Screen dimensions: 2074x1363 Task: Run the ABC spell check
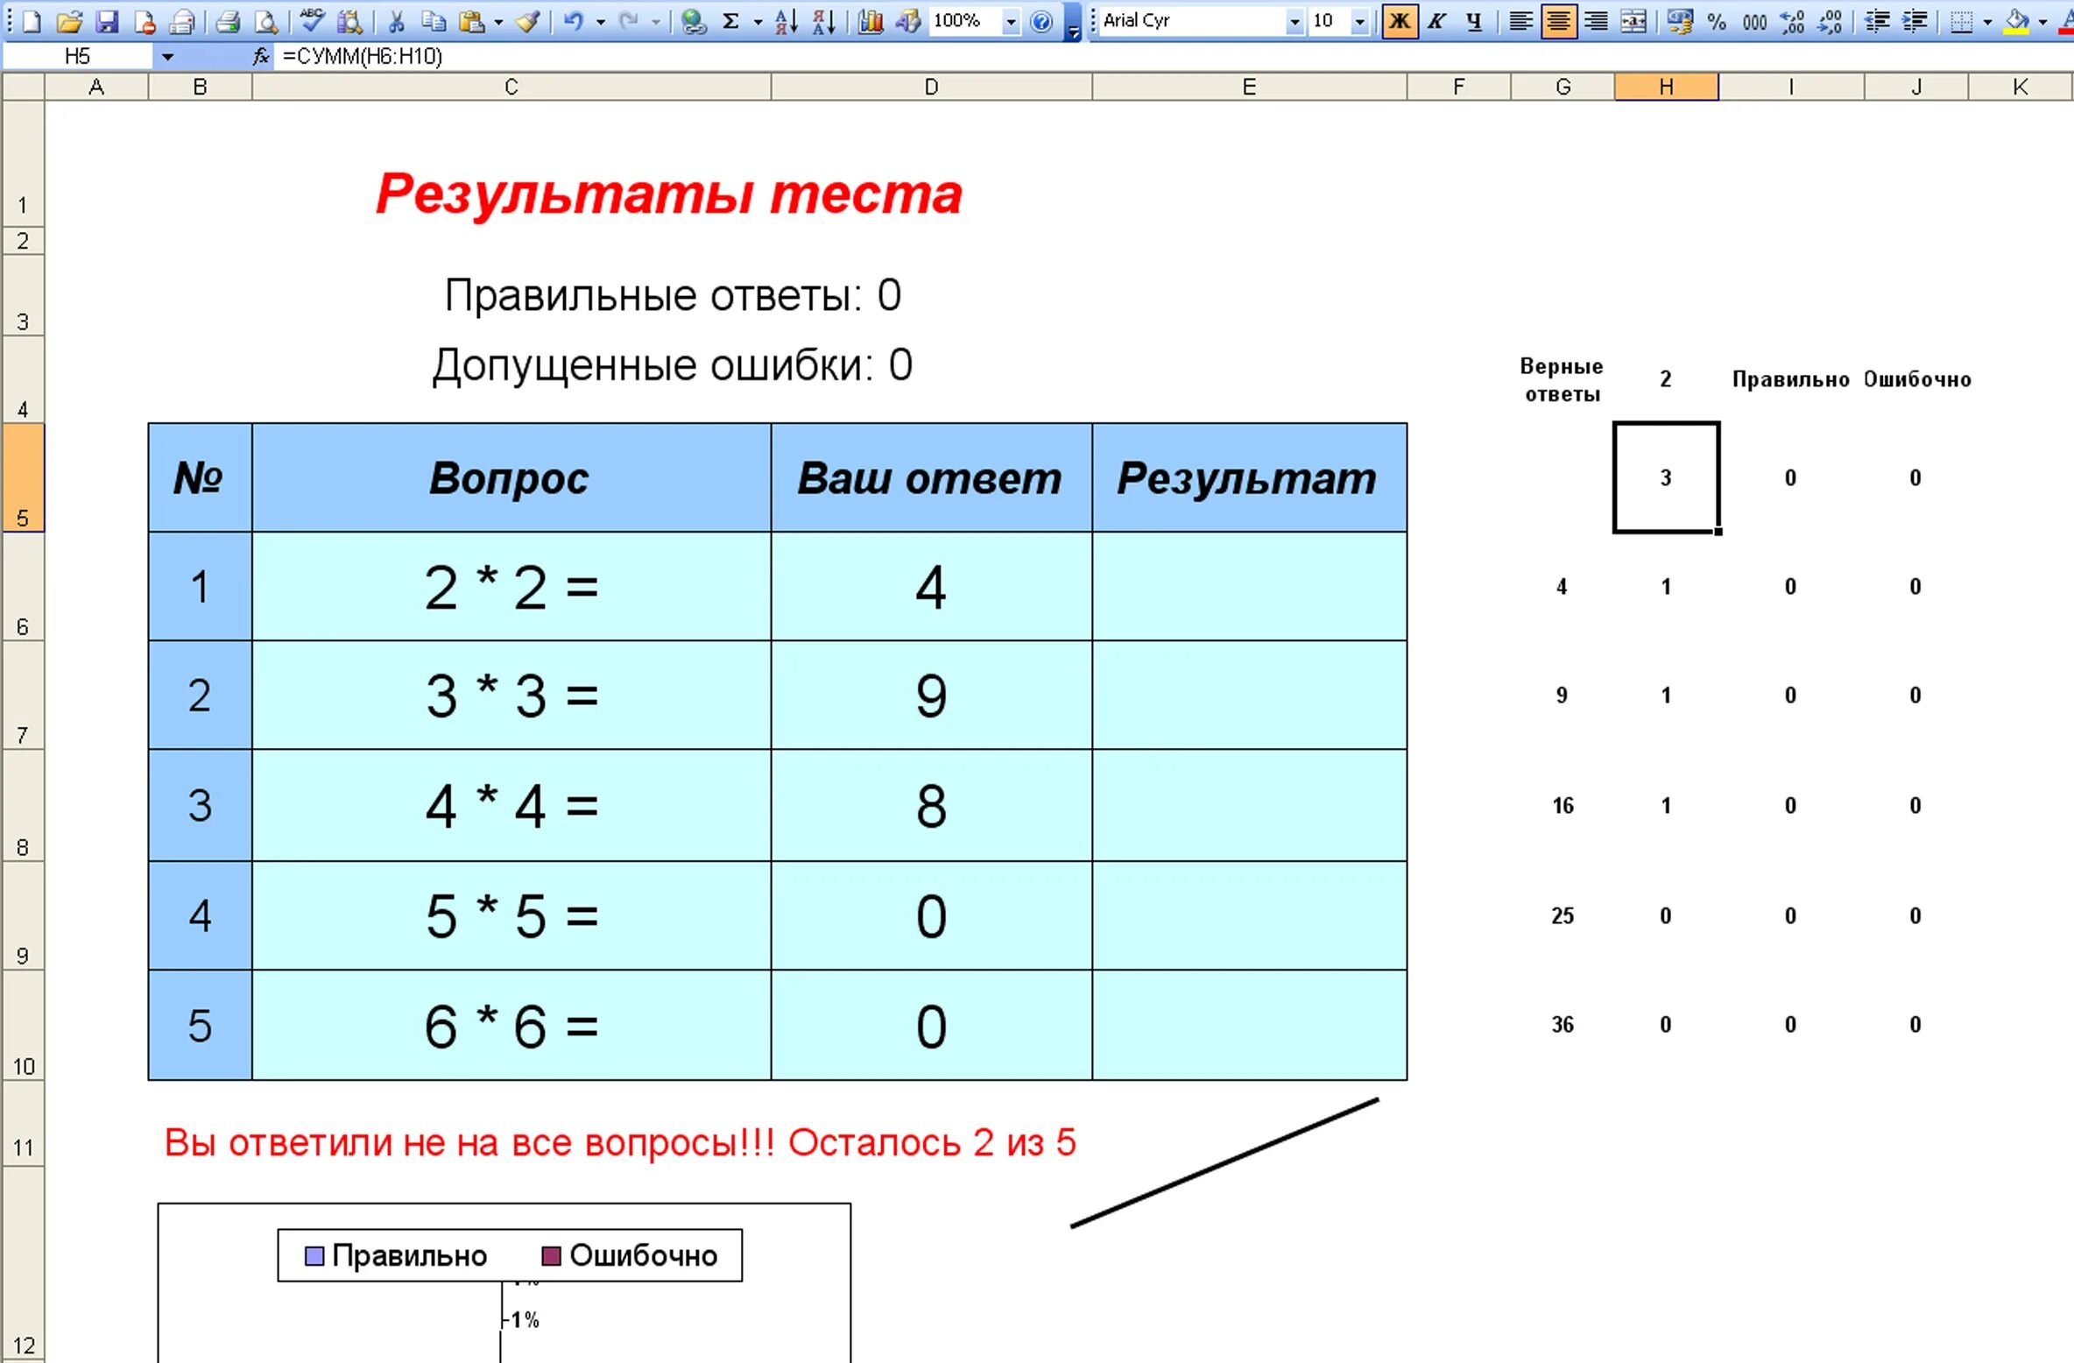tap(312, 21)
